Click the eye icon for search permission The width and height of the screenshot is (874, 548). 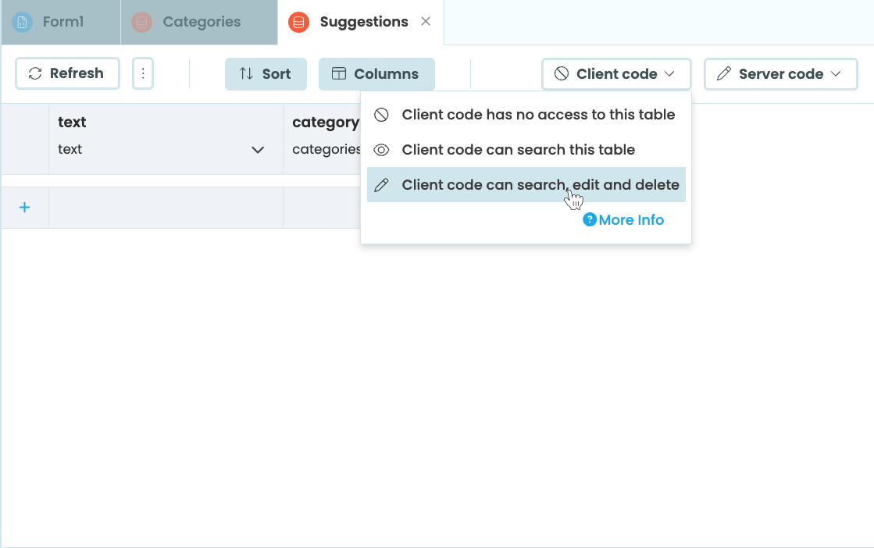(381, 149)
